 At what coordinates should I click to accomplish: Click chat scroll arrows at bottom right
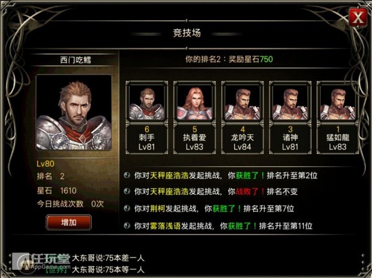[x=363, y=263]
